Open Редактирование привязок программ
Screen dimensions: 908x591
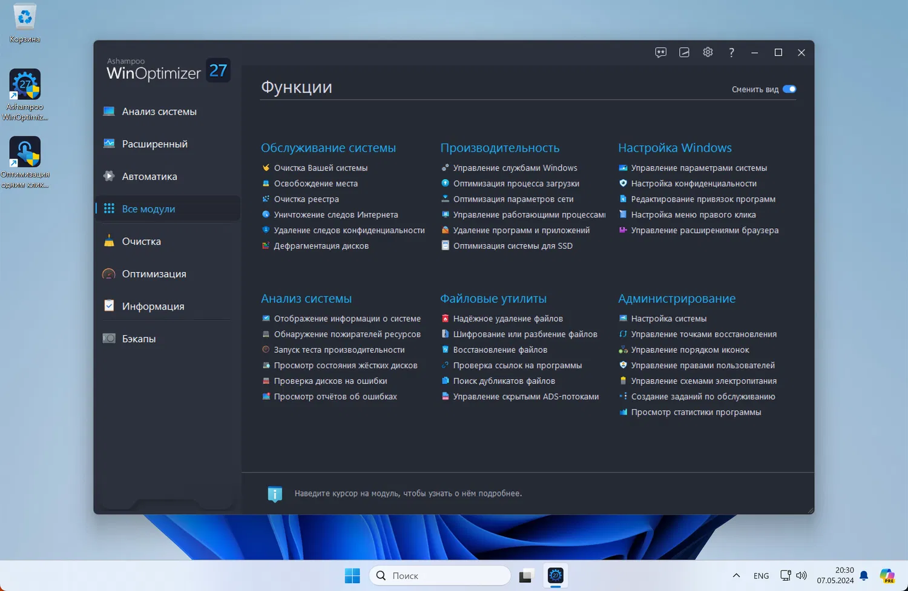point(703,199)
